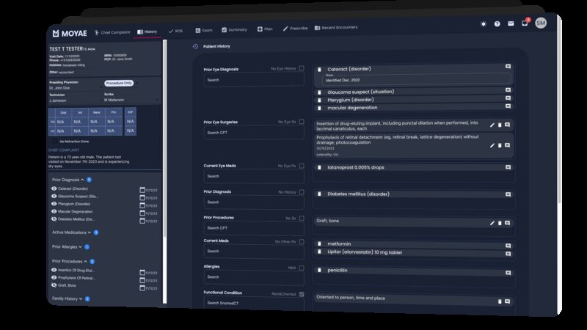Edit Graft, bone procedure
This screenshot has width=587, height=330.
492,223
